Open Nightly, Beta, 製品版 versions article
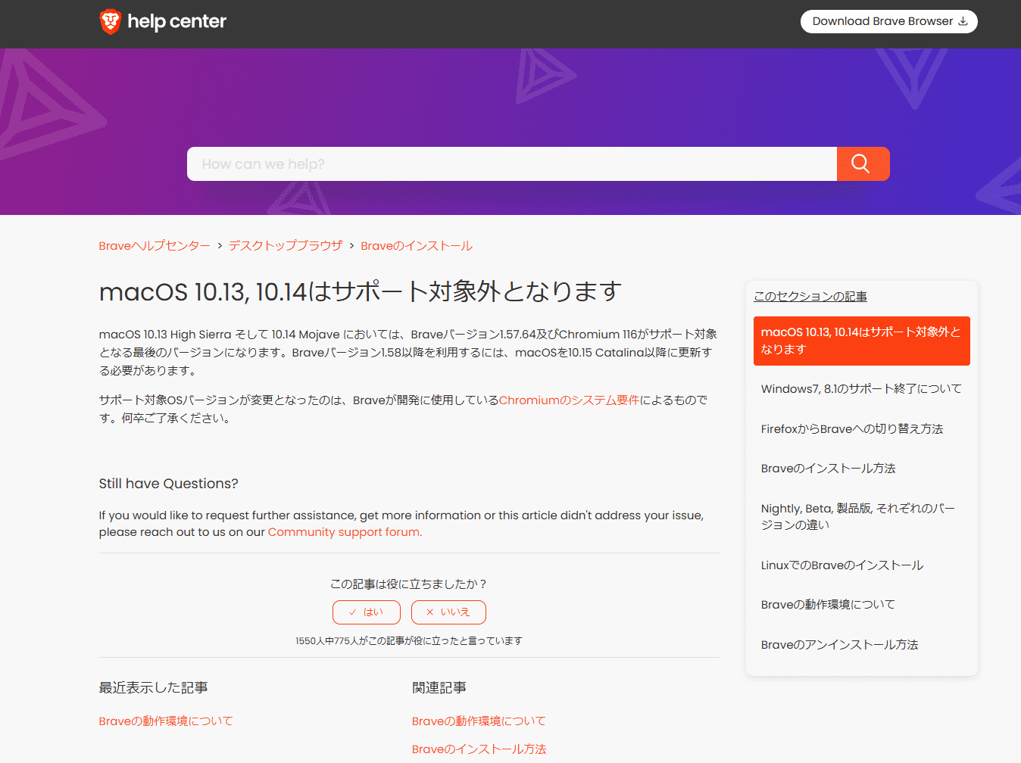1021x763 pixels. (857, 516)
